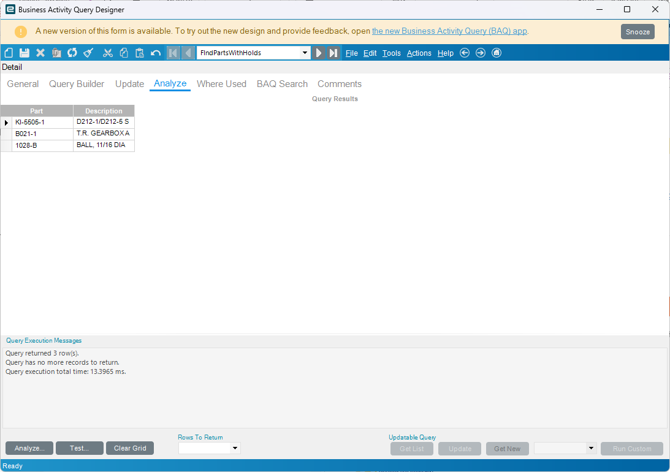
Task: Open the Tools menu
Action: click(392, 53)
